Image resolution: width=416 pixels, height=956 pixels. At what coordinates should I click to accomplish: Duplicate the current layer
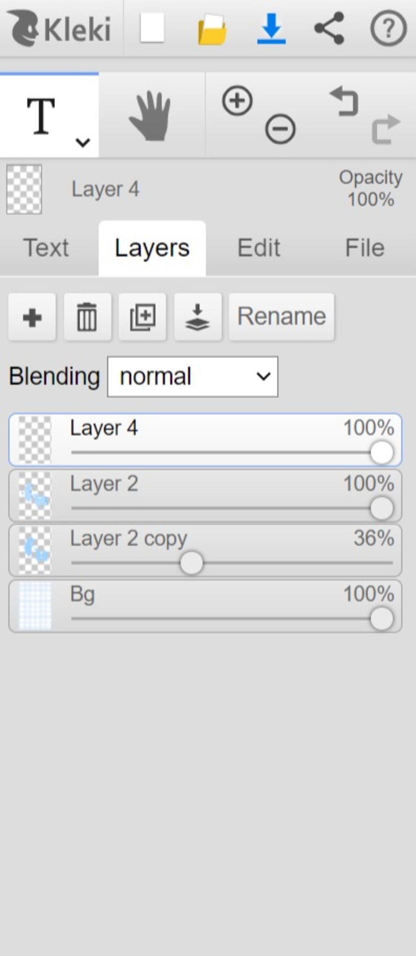(143, 317)
